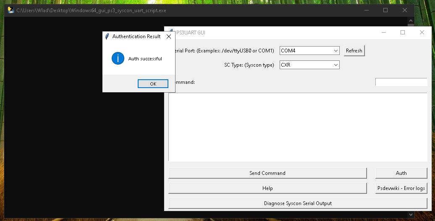Confirm the Auth successful dialog with OK
The image size is (435, 221).
point(153,83)
